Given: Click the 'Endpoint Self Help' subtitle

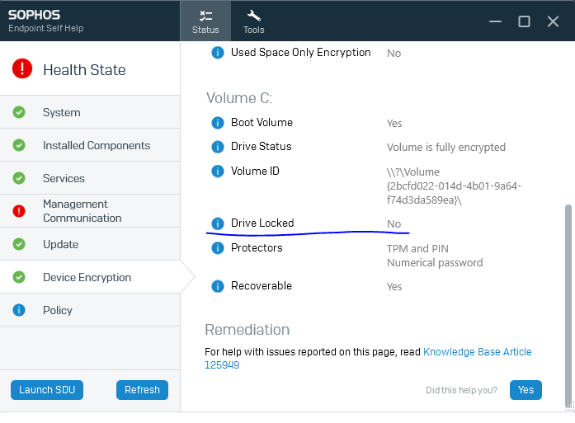Looking at the screenshot, I should [46, 28].
